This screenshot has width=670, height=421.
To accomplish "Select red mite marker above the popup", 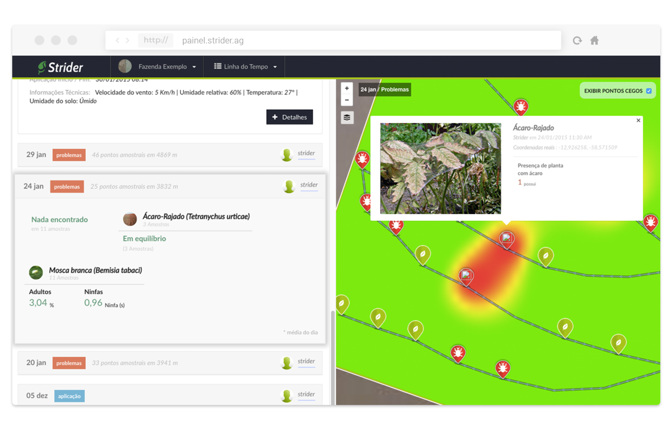I will pyautogui.click(x=521, y=107).
